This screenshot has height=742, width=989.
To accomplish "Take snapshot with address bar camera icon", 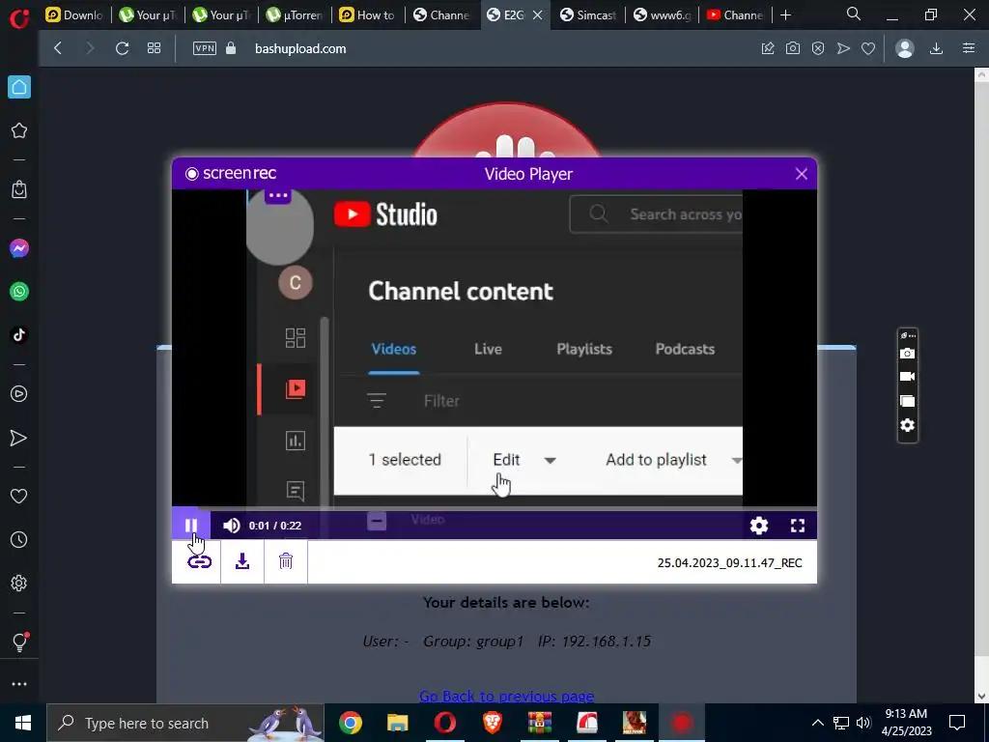I will click(x=793, y=48).
